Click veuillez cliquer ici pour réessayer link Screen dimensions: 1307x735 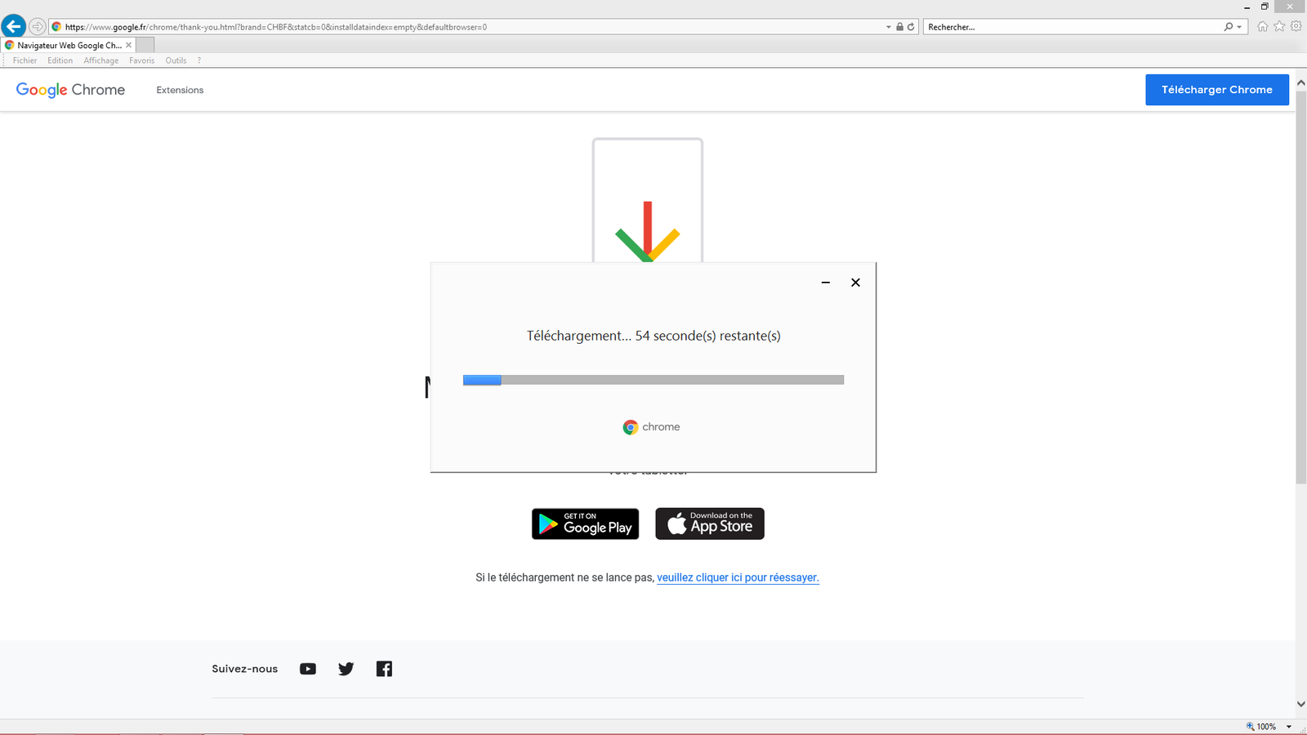coord(738,577)
